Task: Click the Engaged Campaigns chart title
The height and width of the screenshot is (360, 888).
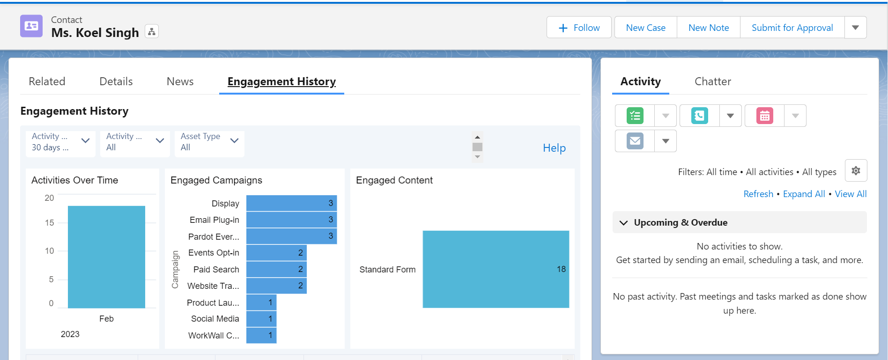Action: [216, 180]
